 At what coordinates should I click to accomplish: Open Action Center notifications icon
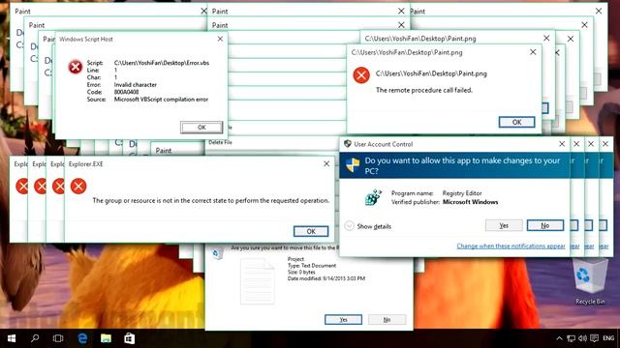click(x=594, y=338)
